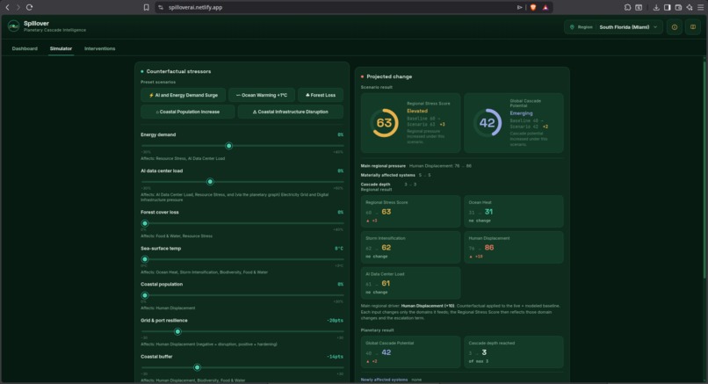Click the 'Elevated' status text
This screenshot has height=384, width=708.
pos(417,111)
